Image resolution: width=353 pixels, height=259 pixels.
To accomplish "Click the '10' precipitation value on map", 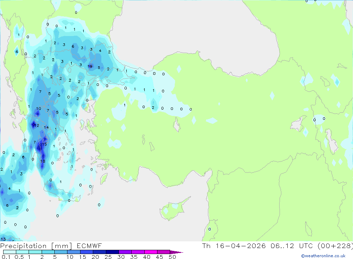I will pos(39,108).
